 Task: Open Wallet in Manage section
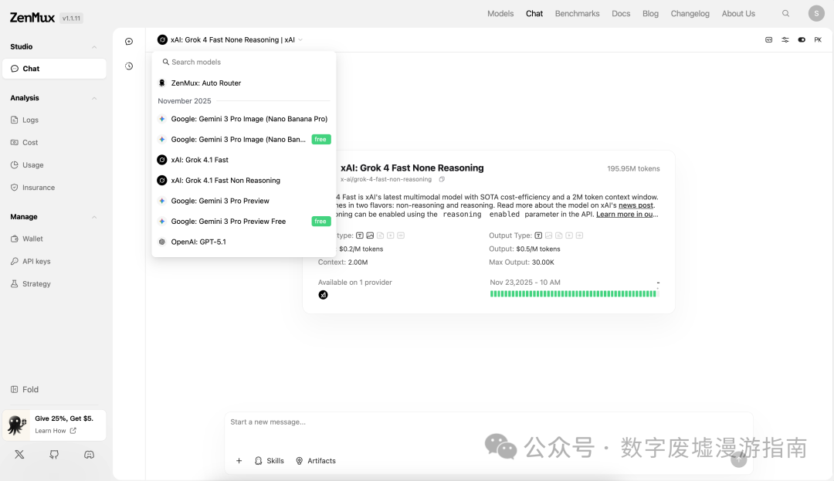(x=27, y=239)
